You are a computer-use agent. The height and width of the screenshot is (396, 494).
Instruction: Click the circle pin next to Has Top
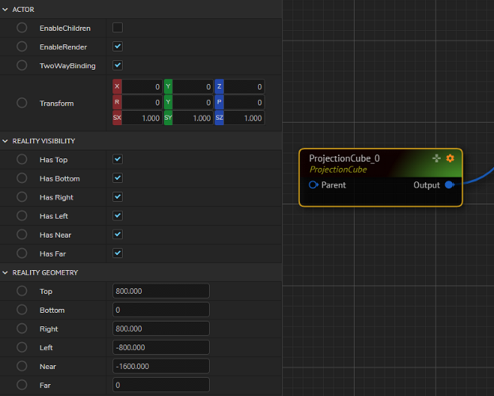coord(22,159)
